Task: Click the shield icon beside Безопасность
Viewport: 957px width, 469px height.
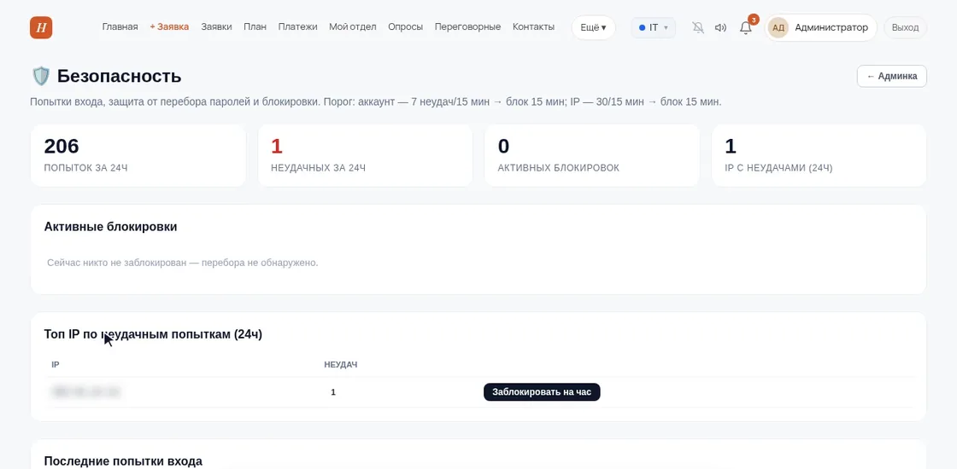Action: coord(41,76)
